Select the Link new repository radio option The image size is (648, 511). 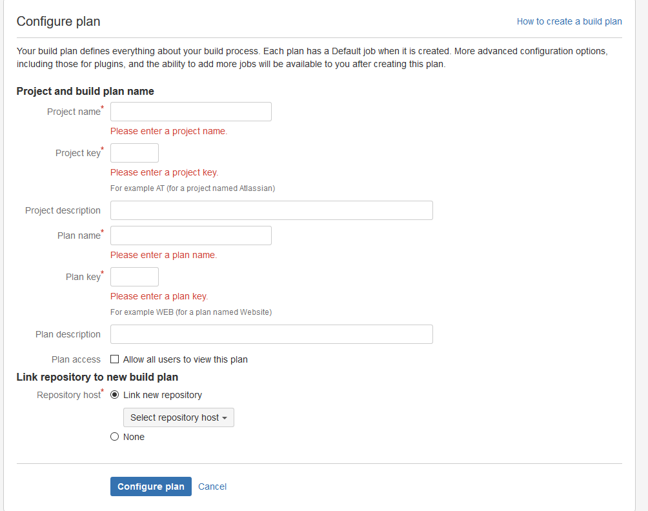(x=114, y=395)
